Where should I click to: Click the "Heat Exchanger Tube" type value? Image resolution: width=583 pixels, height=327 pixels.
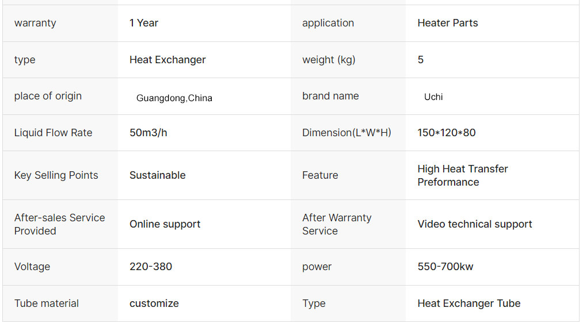pyautogui.click(x=469, y=303)
